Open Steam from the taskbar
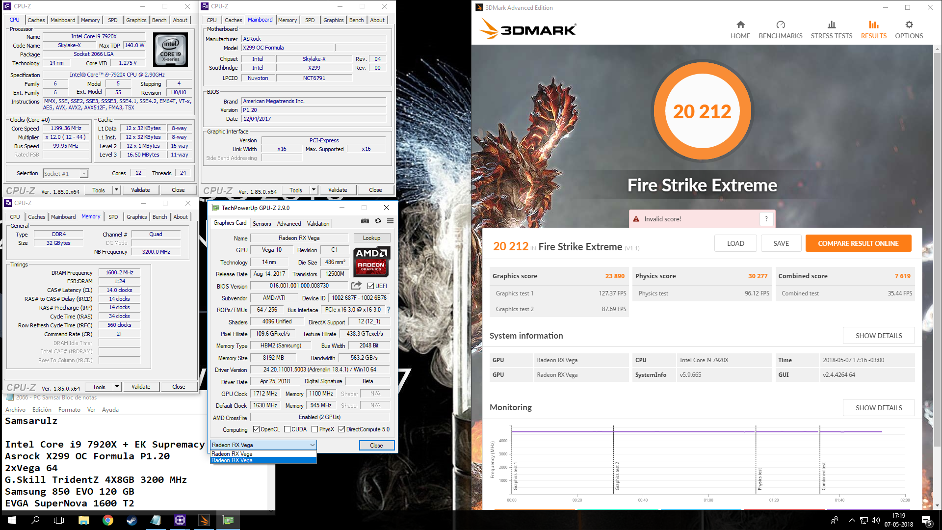The width and height of the screenshot is (942, 530). coord(131,520)
